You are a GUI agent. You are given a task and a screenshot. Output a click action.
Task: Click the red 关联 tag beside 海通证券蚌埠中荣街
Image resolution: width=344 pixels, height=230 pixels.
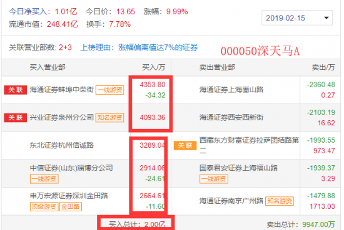16,90
